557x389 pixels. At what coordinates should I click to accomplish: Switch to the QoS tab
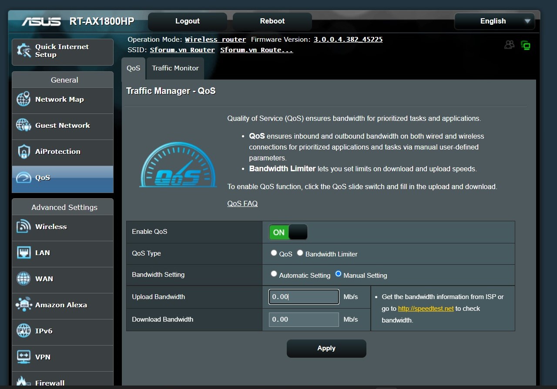[x=133, y=68]
